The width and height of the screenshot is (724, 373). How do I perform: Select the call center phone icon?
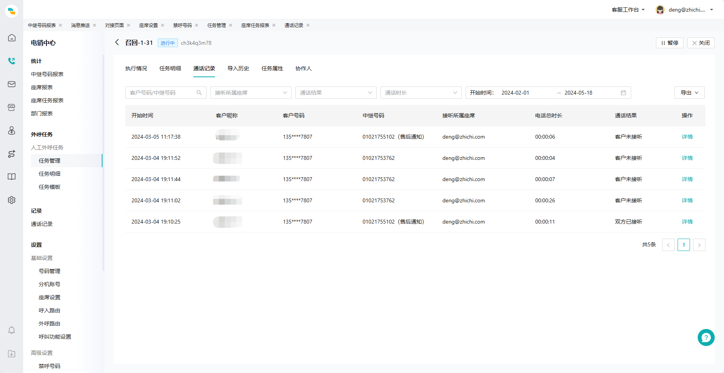click(12, 61)
